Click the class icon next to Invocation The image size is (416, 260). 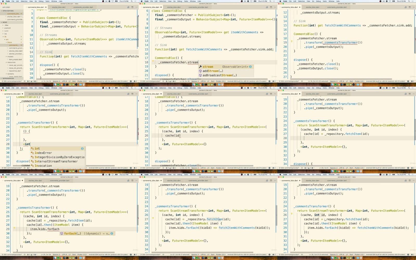[x=32, y=166]
